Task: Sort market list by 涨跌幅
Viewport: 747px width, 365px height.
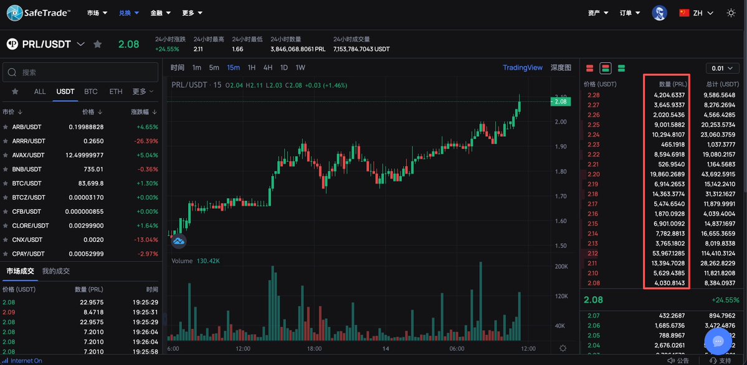Action: click(x=145, y=112)
